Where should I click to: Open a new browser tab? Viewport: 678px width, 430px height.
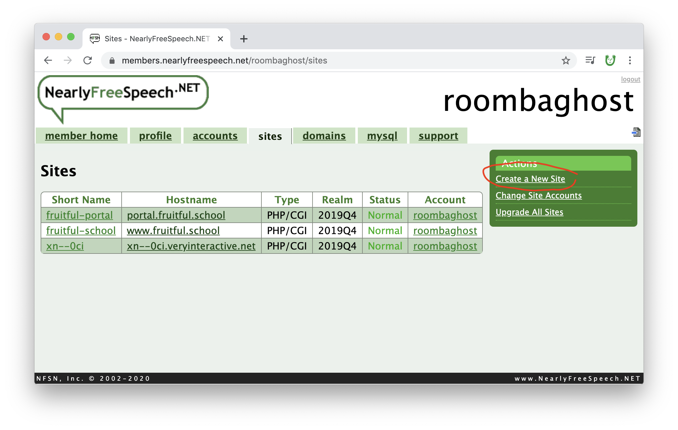pyautogui.click(x=244, y=39)
